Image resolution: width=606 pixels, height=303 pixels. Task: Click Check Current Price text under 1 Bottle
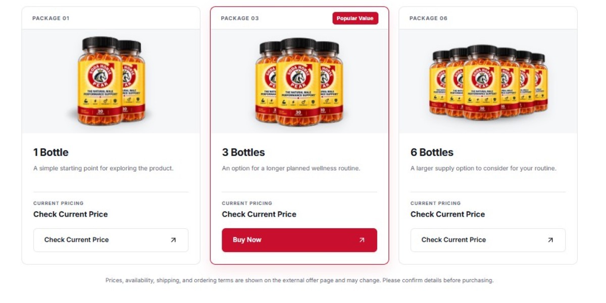click(71, 214)
